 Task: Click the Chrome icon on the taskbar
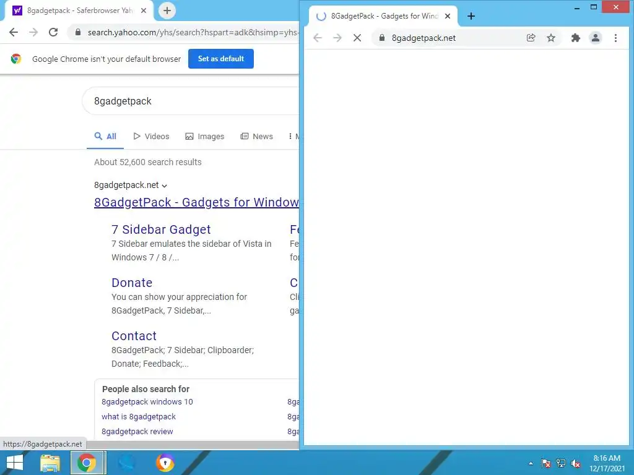(x=87, y=463)
